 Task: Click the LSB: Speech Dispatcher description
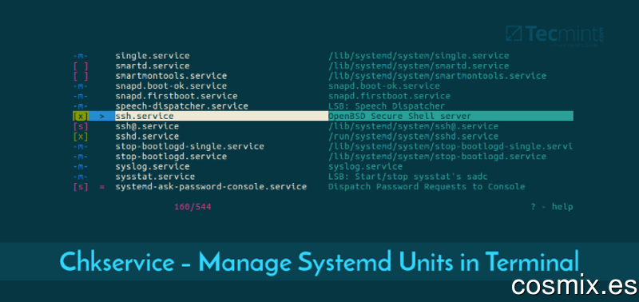click(387, 106)
